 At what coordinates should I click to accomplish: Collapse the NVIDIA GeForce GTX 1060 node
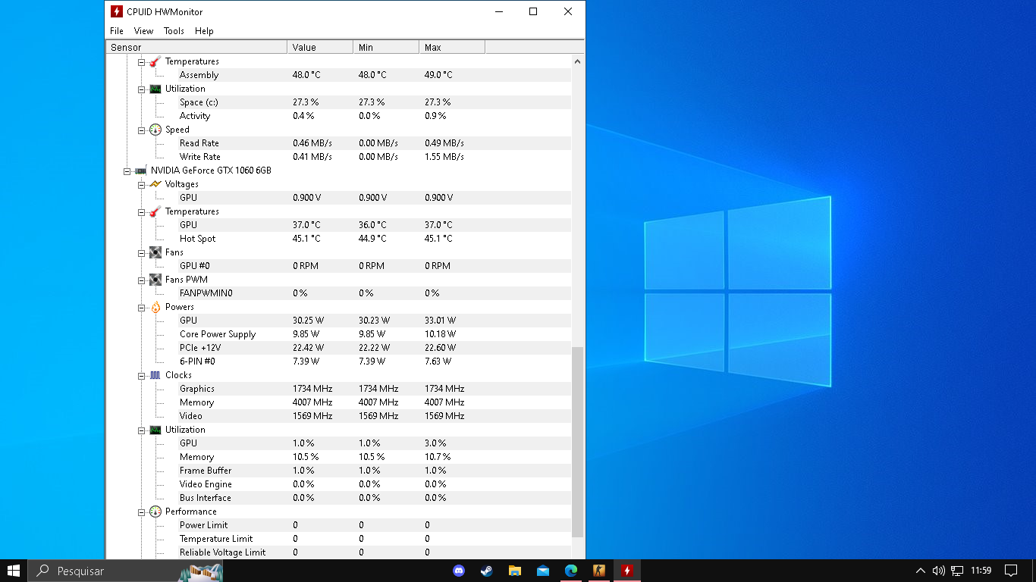click(x=127, y=171)
